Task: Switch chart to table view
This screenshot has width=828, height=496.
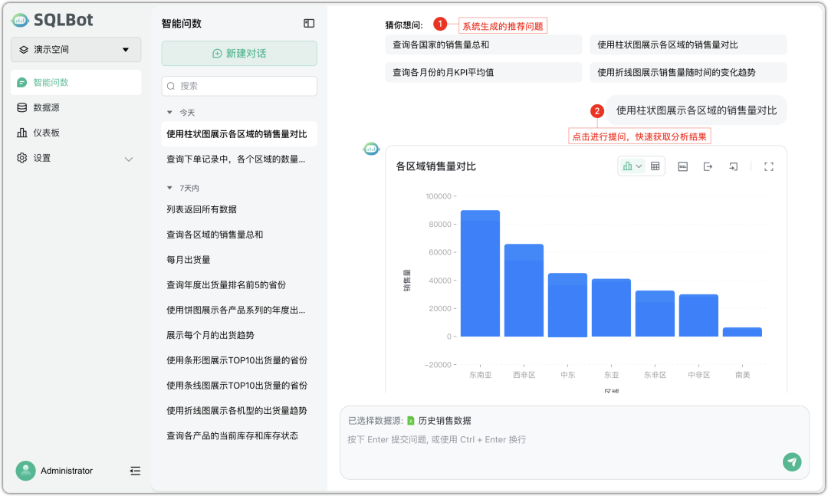Action: [x=655, y=166]
